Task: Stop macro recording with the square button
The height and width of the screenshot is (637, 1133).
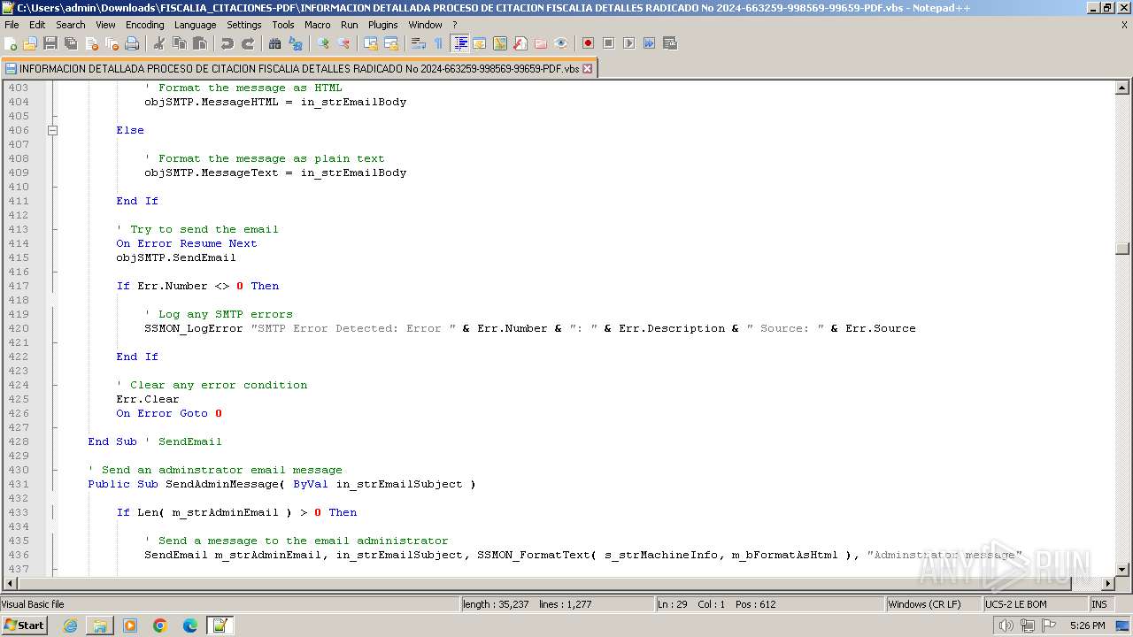Action: pyautogui.click(x=609, y=43)
